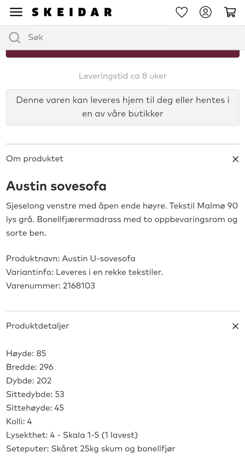Click the Om produktet section header
Screen dimensions: 245x456
click(35, 159)
